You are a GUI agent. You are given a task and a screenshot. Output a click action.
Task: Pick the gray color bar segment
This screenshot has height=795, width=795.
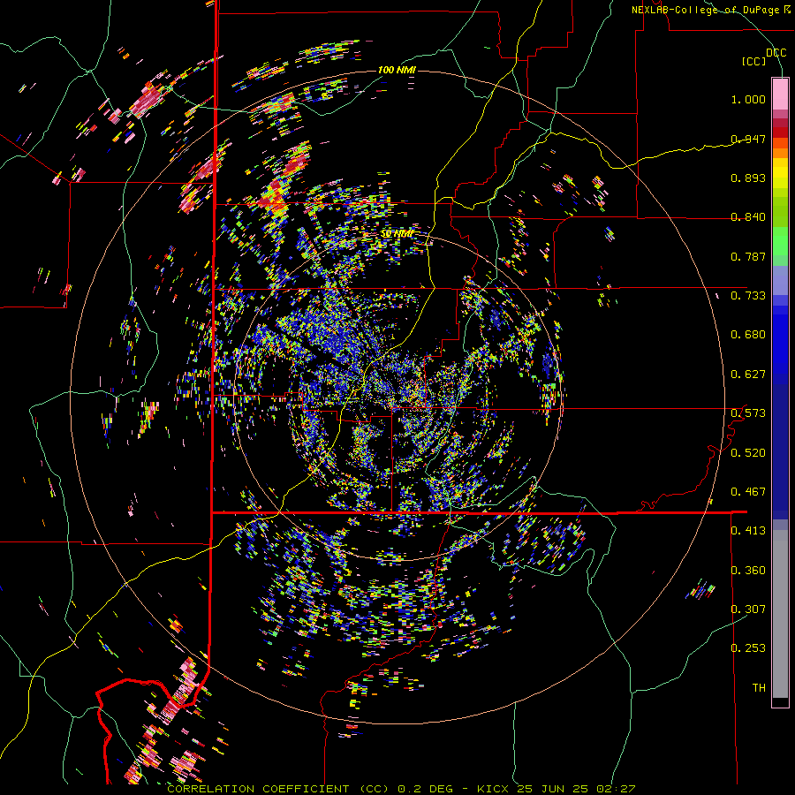click(780, 614)
